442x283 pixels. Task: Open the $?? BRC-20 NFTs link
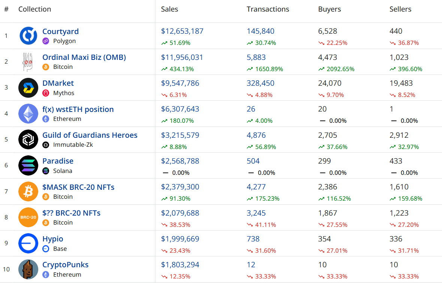(71, 213)
